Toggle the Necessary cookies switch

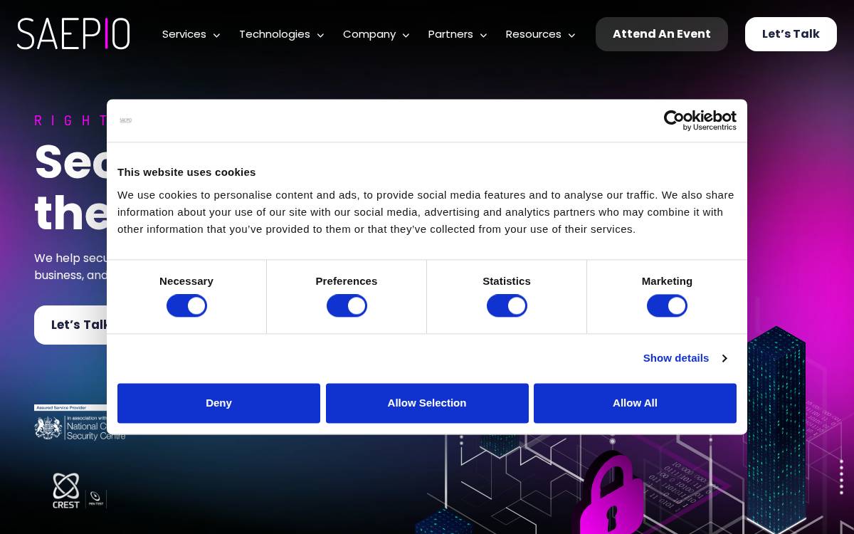pos(186,306)
